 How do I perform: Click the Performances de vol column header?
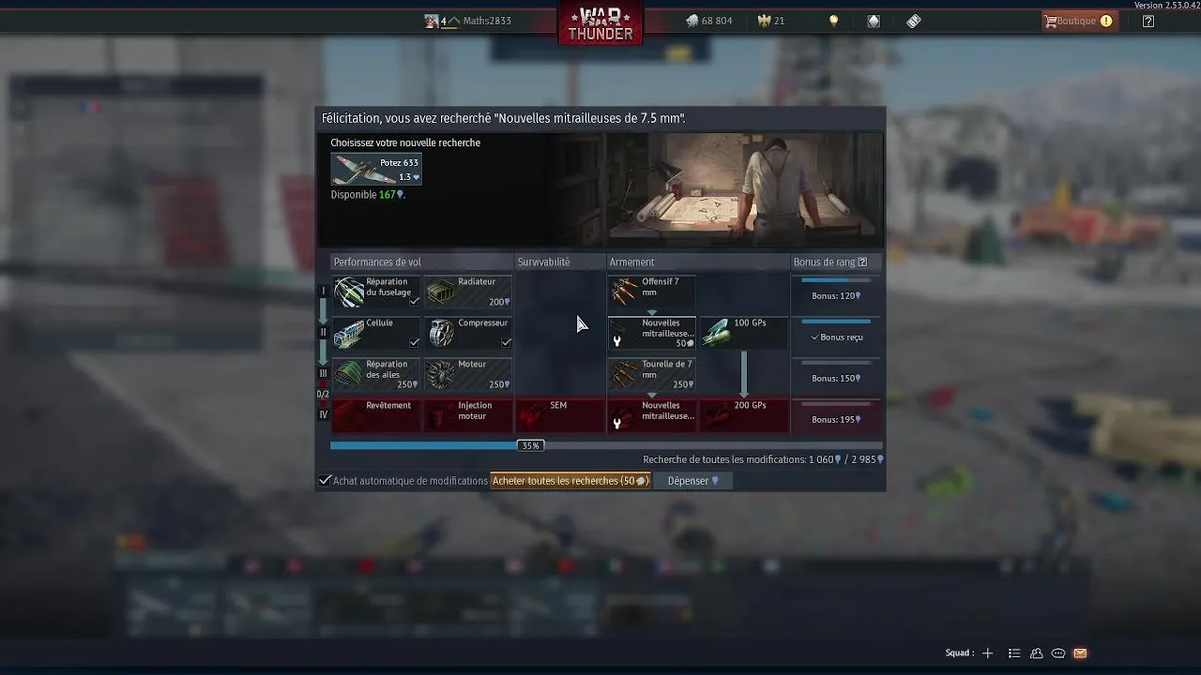click(x=377, y=262)
